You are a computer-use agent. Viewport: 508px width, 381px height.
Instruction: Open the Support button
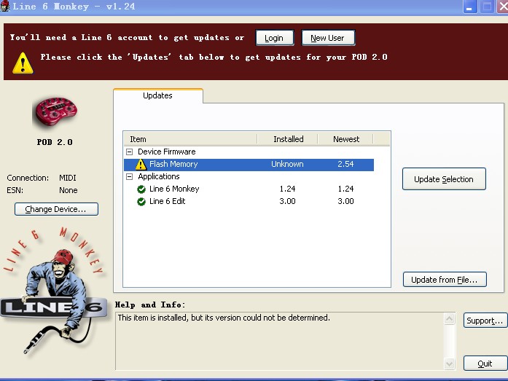click(485, 321)
